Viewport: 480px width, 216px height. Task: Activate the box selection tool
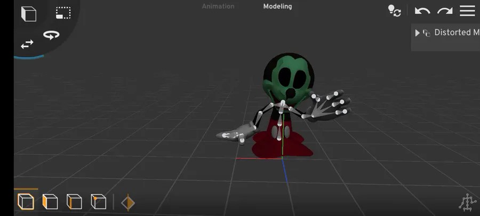pyautogui.click(x=63, y=13)
